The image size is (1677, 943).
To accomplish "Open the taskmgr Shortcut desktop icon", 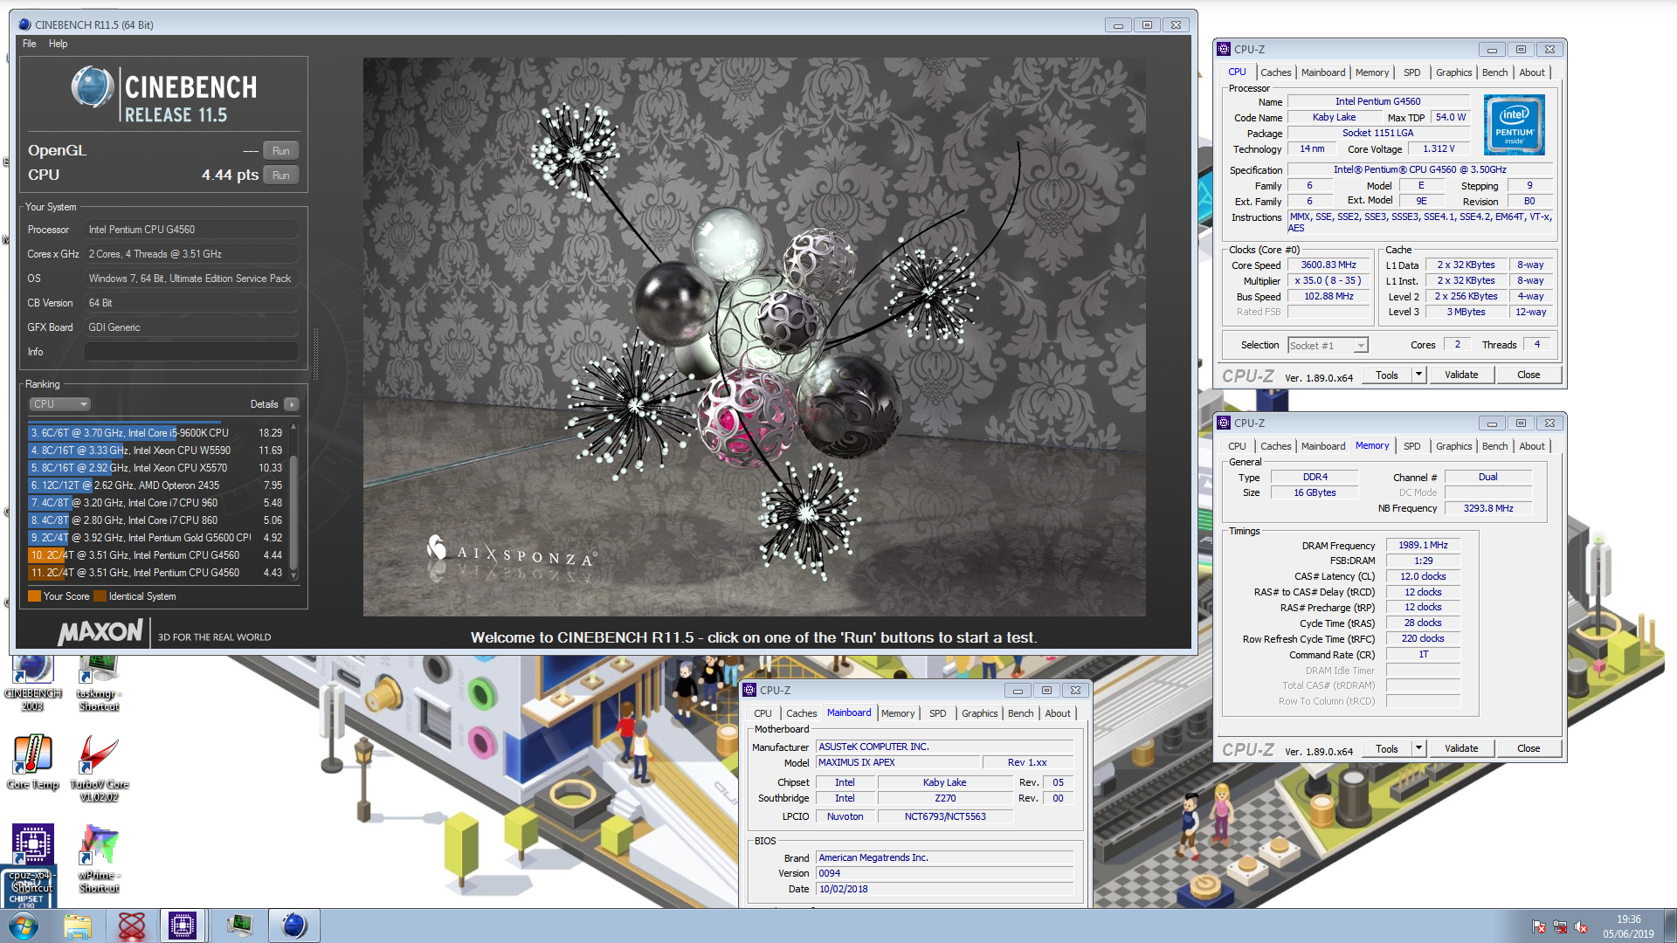I will coord(99,683).
